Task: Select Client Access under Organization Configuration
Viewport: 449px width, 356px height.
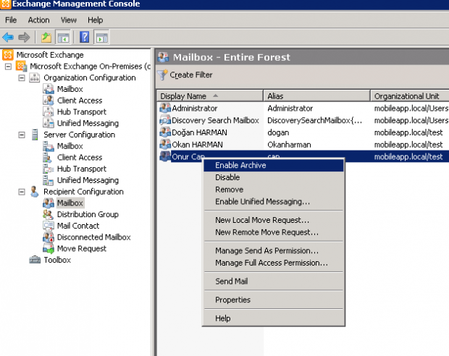Action: pyautogui.click(x=80, y=101)
